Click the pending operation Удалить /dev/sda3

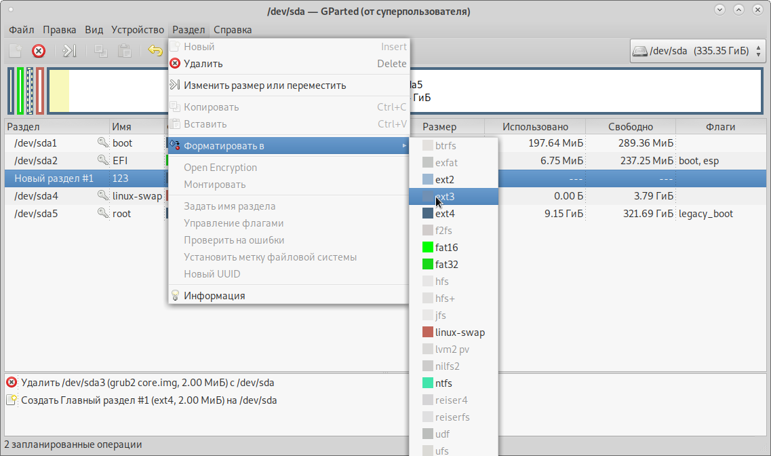pos(148,382)
